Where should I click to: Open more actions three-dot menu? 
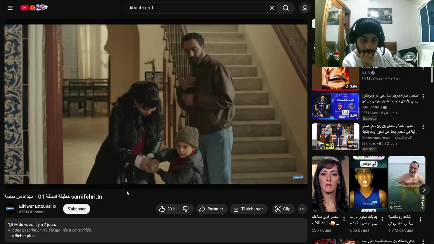coord(302,209)
